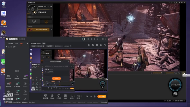Toggle visibility eye of 全屏1 source

(7, 47)
